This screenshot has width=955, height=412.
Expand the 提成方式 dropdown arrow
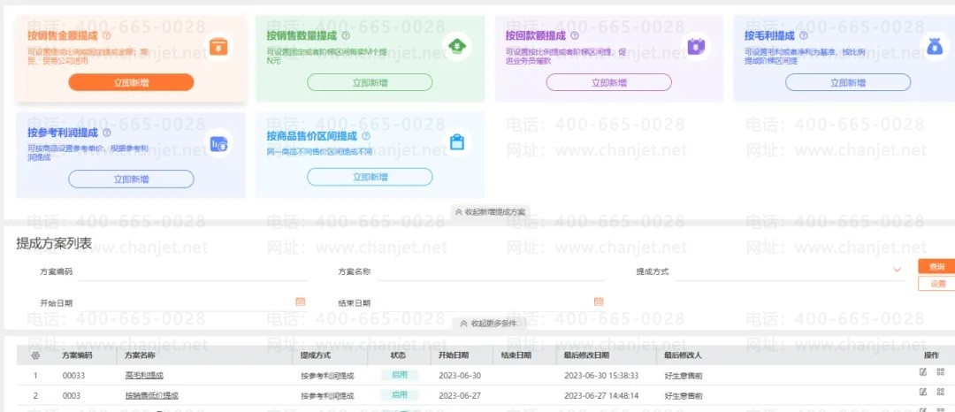(x=897, y=270)
